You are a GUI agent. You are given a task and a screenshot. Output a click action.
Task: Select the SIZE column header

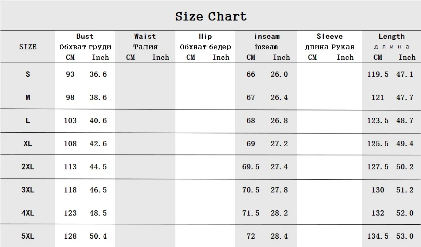pos(27,47)
